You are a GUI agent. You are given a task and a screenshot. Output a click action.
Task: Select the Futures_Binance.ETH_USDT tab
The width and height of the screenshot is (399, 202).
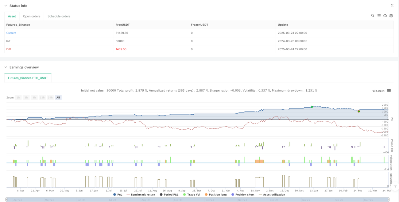(x=28, y=78)
